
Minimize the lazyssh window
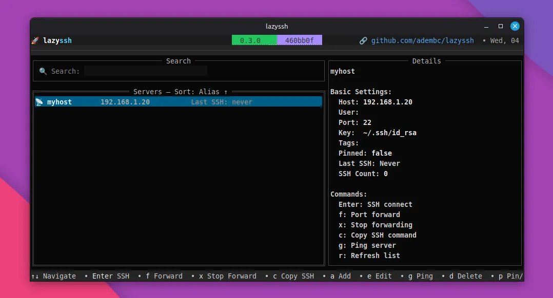(x=486, y=27)
